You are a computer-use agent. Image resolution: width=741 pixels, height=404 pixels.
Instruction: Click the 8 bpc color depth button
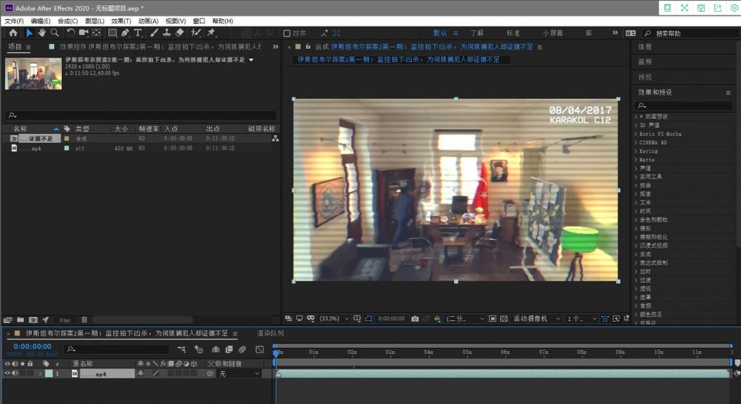tap(65, 320)
